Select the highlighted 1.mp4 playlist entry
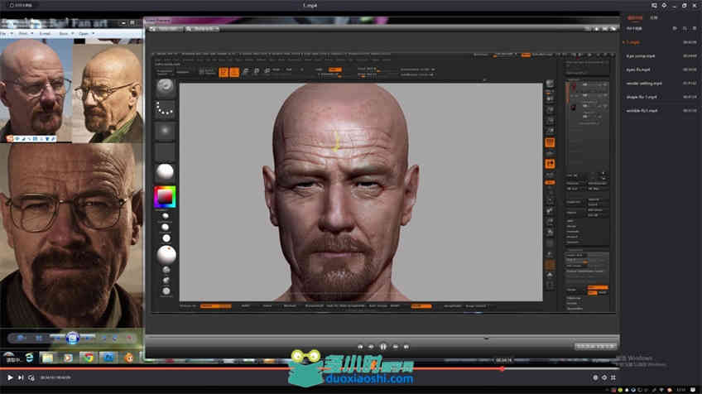 point(632,42)
